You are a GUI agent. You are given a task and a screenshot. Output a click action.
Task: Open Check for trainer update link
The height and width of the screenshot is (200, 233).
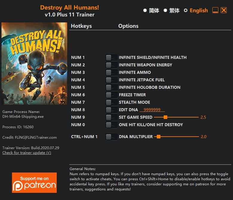pyautogui.click(x=27, y=153)
